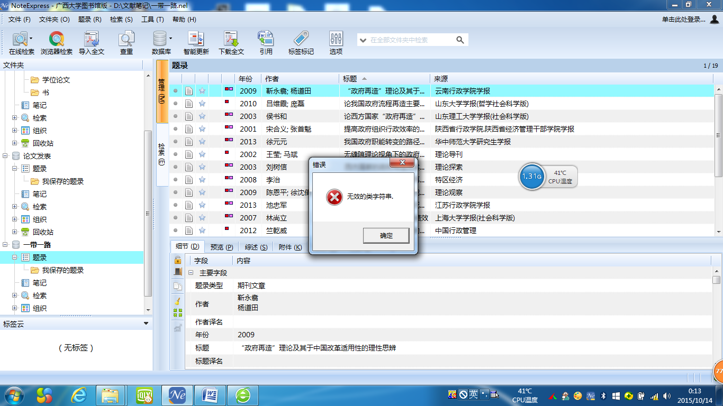This screenshot has height=406, width=723.
Task: Click the priority color flag of 陈恩平 row
Action: [x=229, y=190]
